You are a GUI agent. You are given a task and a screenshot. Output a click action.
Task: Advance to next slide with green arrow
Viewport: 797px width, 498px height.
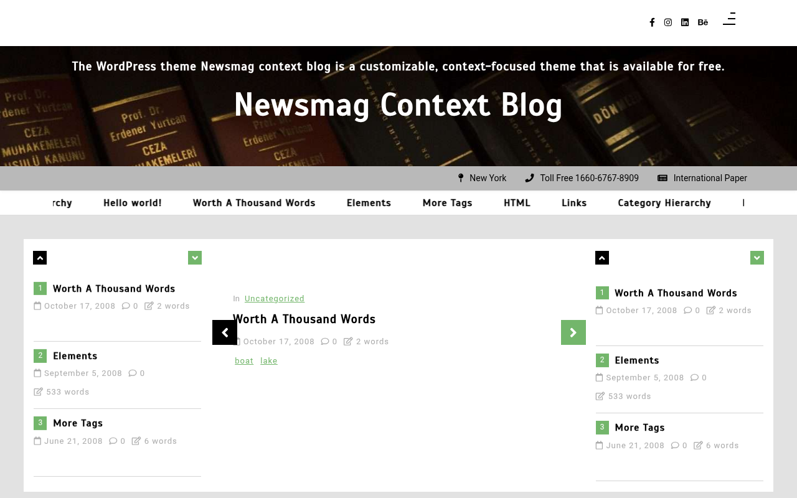[x=573, y=332]
